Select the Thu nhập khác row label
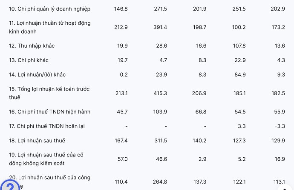This screenshot has height=190, width=294. pos(32,45)
